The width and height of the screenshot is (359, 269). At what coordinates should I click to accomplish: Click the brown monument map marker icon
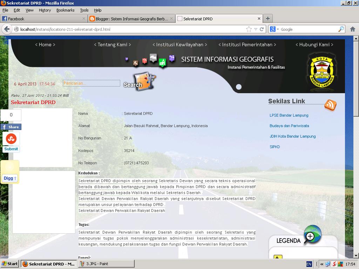point(136,63)
